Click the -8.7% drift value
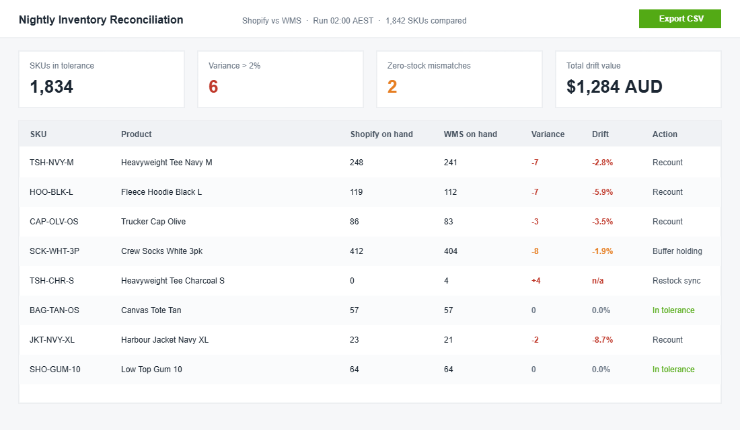Viewport: 740px width, 430px height. click(x=602, y=340)
